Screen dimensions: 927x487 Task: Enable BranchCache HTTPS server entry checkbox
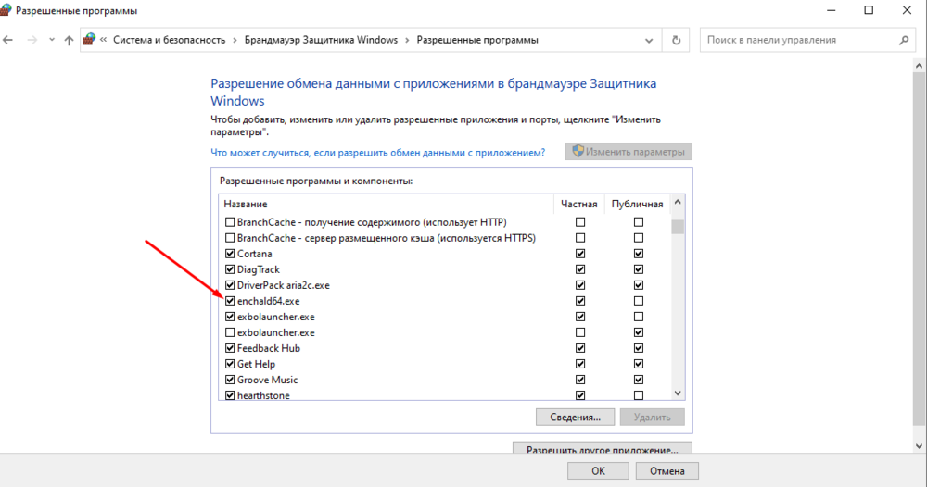tap(230, 238)
